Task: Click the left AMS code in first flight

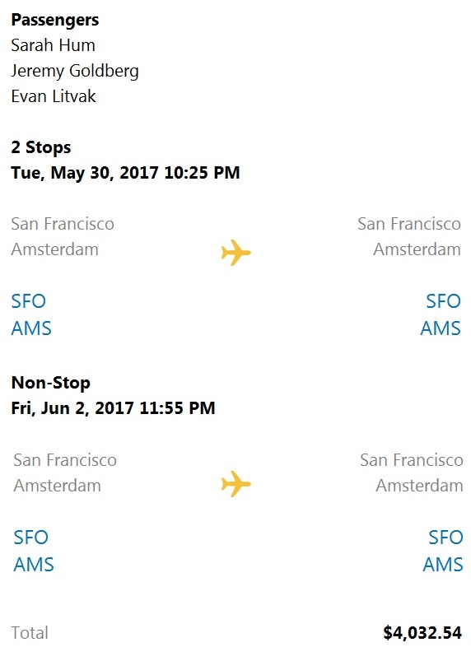Action: tap(31, 328)
